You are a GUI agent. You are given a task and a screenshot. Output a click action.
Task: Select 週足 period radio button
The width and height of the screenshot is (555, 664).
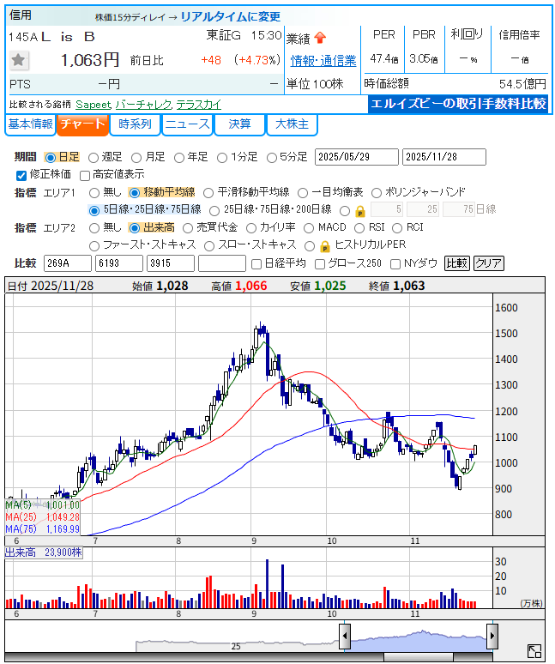(x=94, y=158)
